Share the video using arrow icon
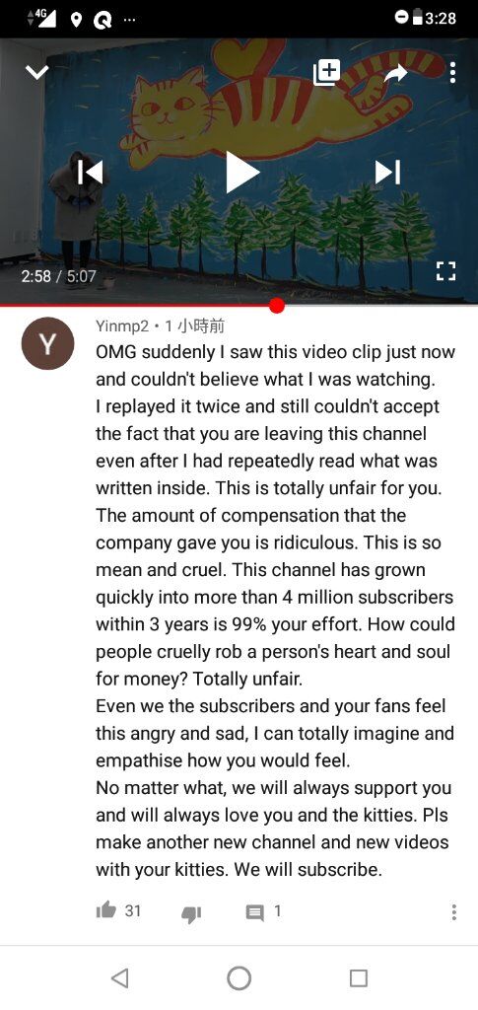Viewport: 478px width, 1010px height. 395,72
